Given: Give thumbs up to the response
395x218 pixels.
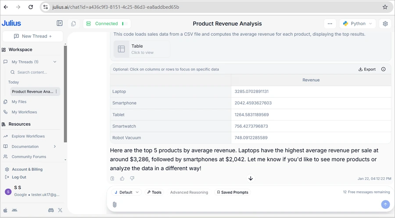Looking at the screenshot, I should click(122, 179).
